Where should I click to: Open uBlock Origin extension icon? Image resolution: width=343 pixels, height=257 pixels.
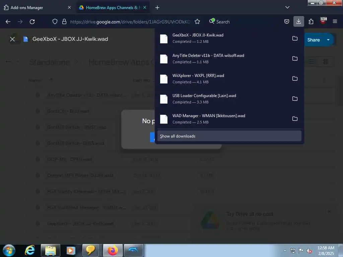(x=323, y=21)
